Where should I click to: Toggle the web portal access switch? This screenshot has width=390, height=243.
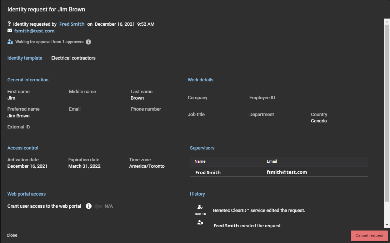click(x=98, y=206)
